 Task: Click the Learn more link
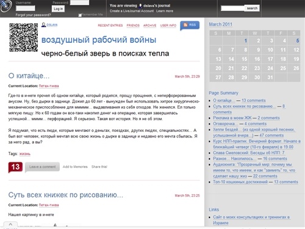tap(165, 11)
